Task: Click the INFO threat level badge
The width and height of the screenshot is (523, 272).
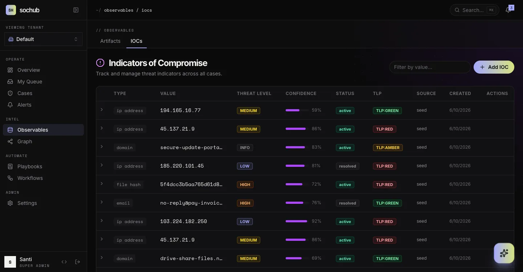Action: 245,148
